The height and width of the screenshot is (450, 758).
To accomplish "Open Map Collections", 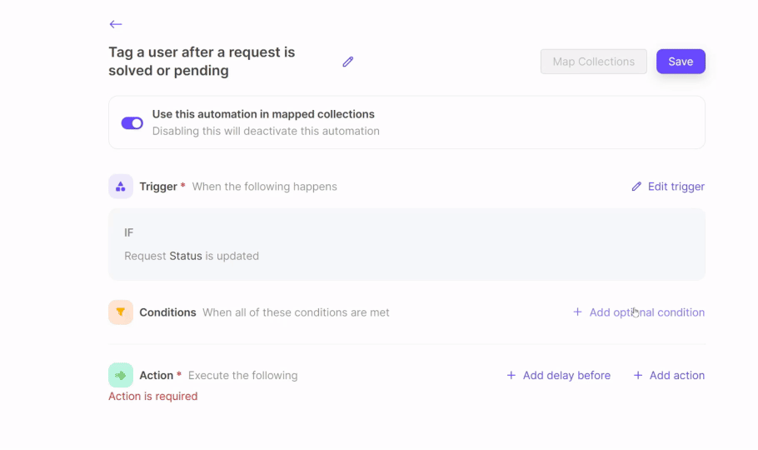I will [x=593, y=62].
